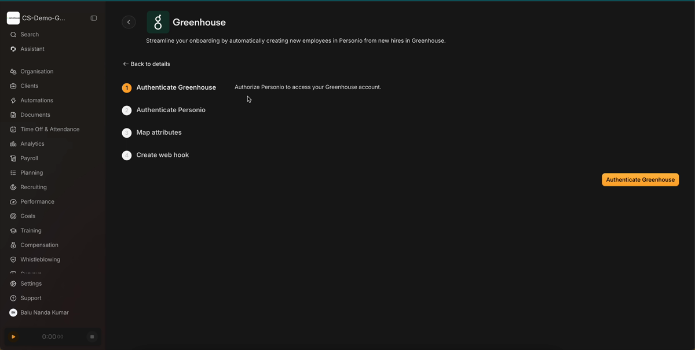The width and height of the screenshot is (695, 350).
Task: Click the Settings gear icon
Action: (13, 284)
